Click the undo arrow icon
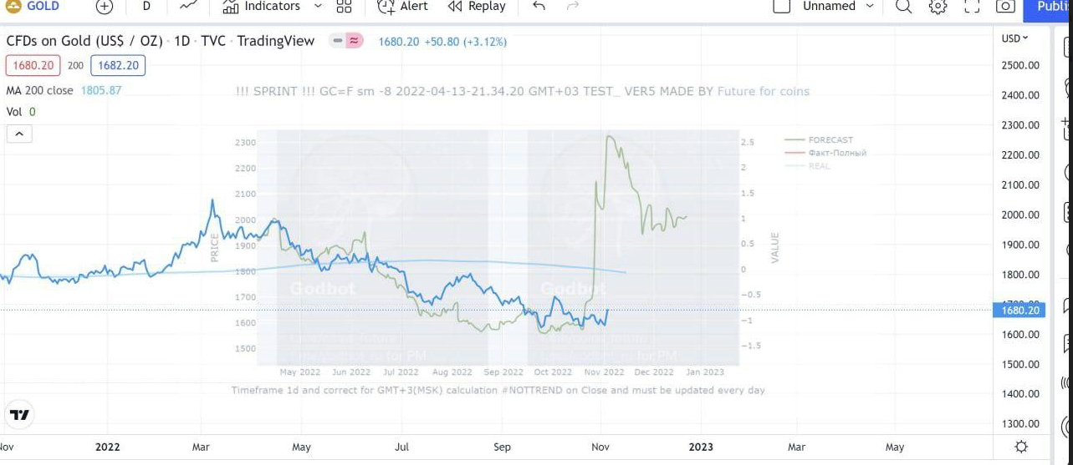The width and height of the screenshot is (1073, 465). (539, 7)
